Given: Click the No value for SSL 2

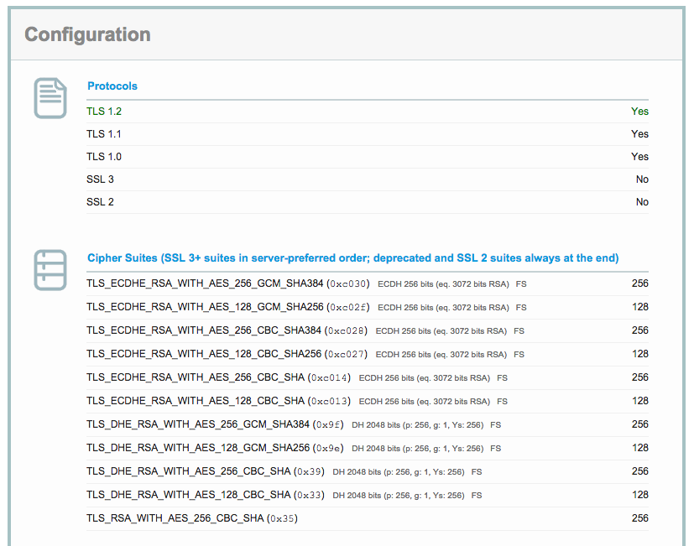Looking at the screenshot, I should click(642, 202).
